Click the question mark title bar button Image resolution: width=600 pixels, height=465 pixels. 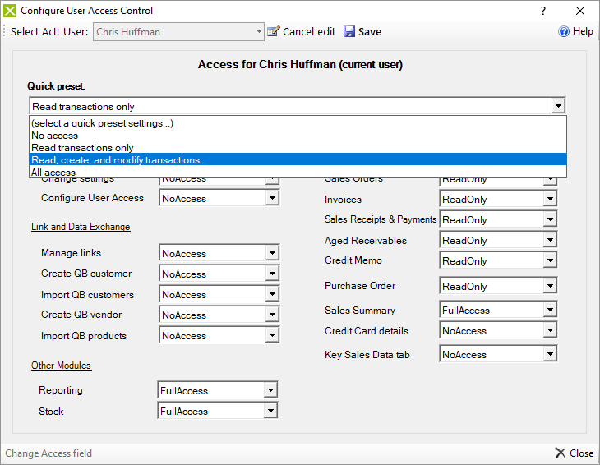(543, 11)
